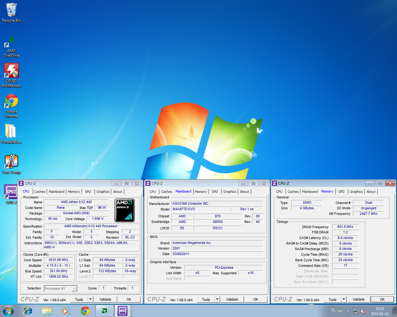Launch Google Chrome desktop shortcut
The width and height of the screenshot is (397, 317).
tap(11, 106)
